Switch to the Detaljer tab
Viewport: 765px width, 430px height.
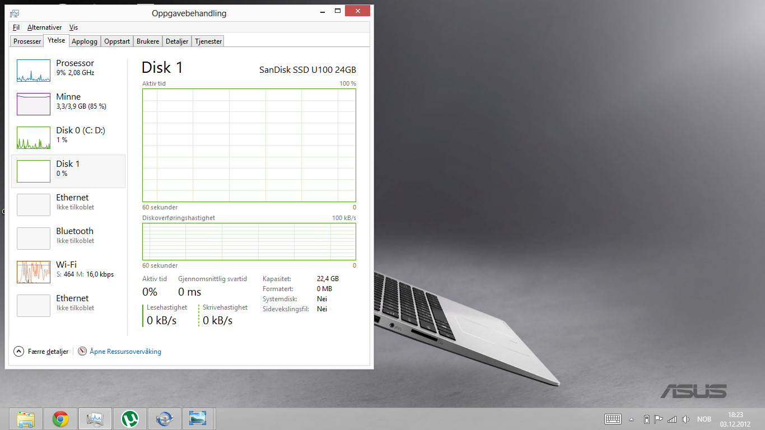click(177, 41)
